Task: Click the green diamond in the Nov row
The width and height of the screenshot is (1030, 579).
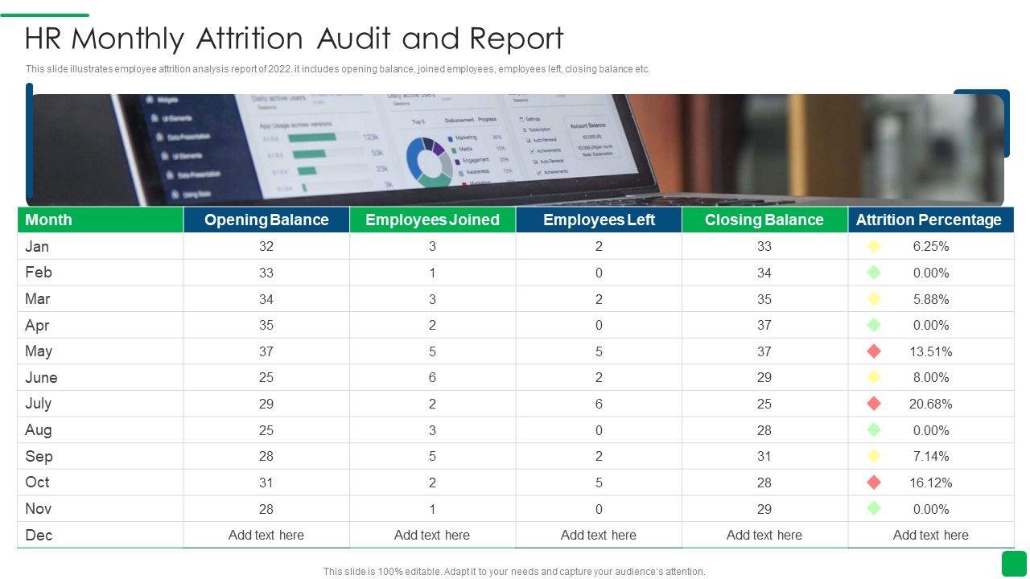Action: coord(874,508)
